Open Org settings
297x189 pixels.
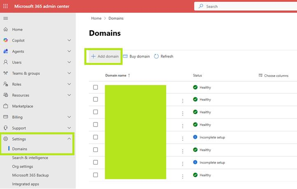23,166
